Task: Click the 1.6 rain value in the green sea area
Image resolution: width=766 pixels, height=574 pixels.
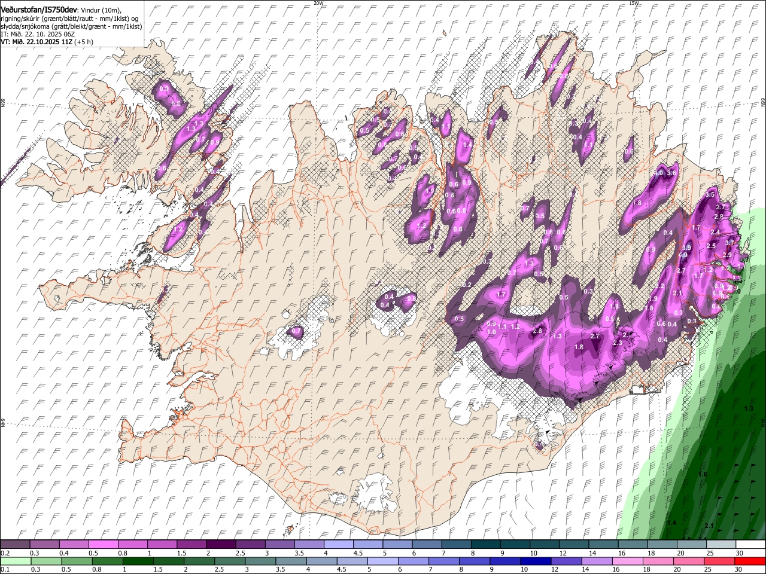Action: click(x=703, y=474)
